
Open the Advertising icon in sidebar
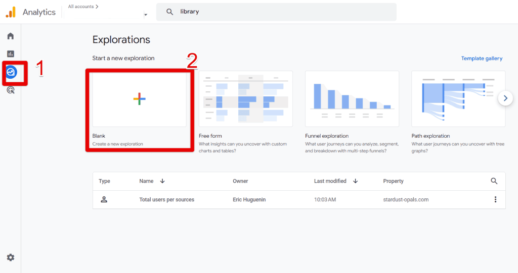pyautogui.click(x=10, y=90)
